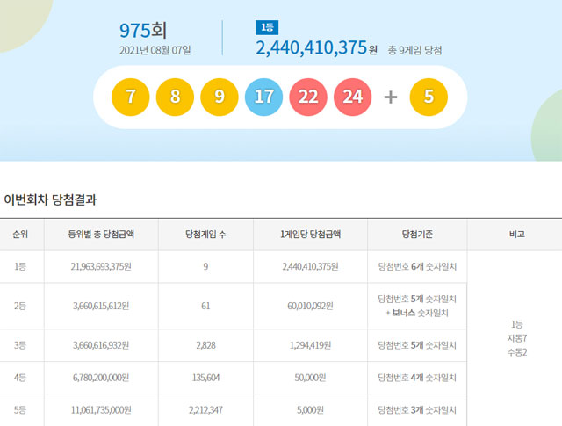
Task: Click the 1등 rank cell in table
Action: point(20,266)
